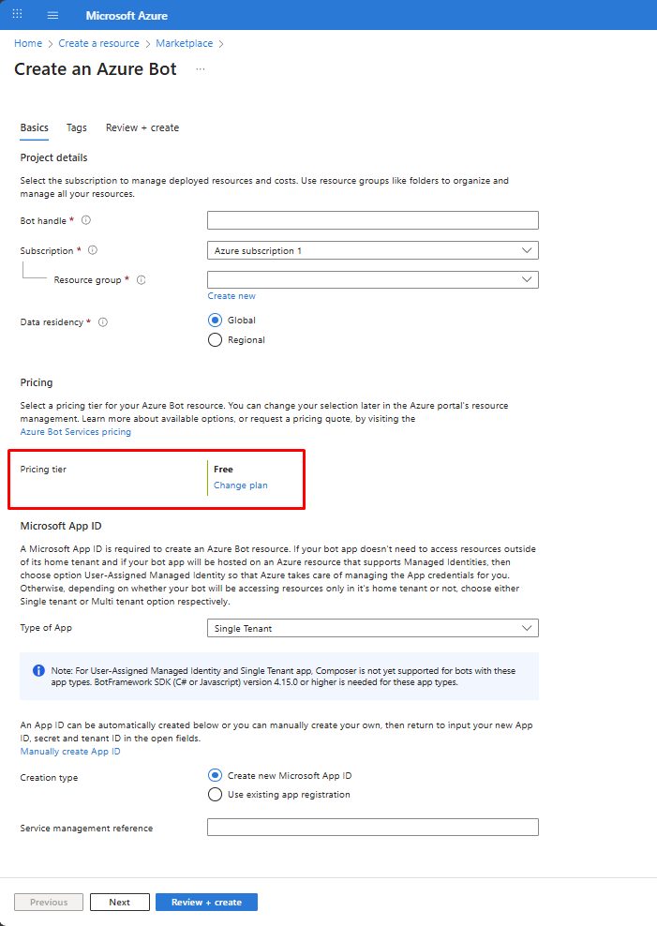This screenshot has width=657, height=926.
Task: Open the Subscription dropdown
Action: click(372, 250)
